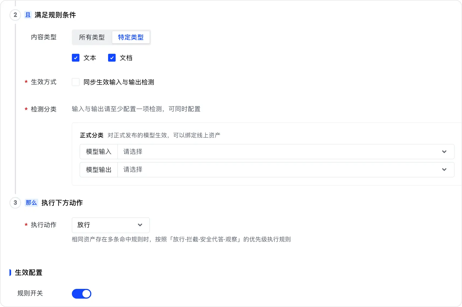Click the 满足规则条件 step title
The height and width of the screenshot is (307, 462).
[x=55, y=15]
